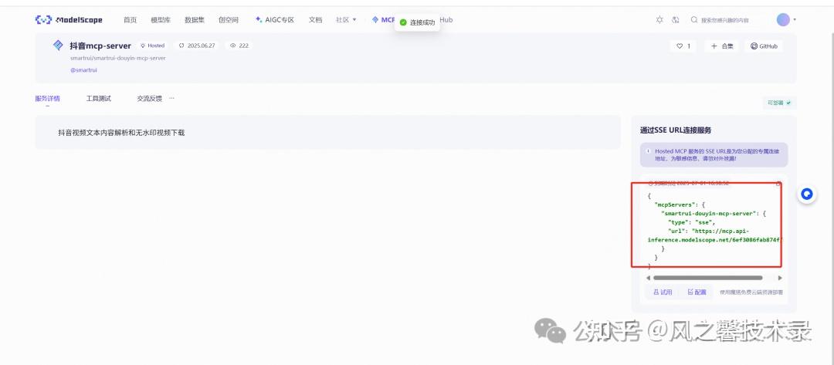
Task: Click the 可部署 status badge
Action: click(x=778, y=103)
